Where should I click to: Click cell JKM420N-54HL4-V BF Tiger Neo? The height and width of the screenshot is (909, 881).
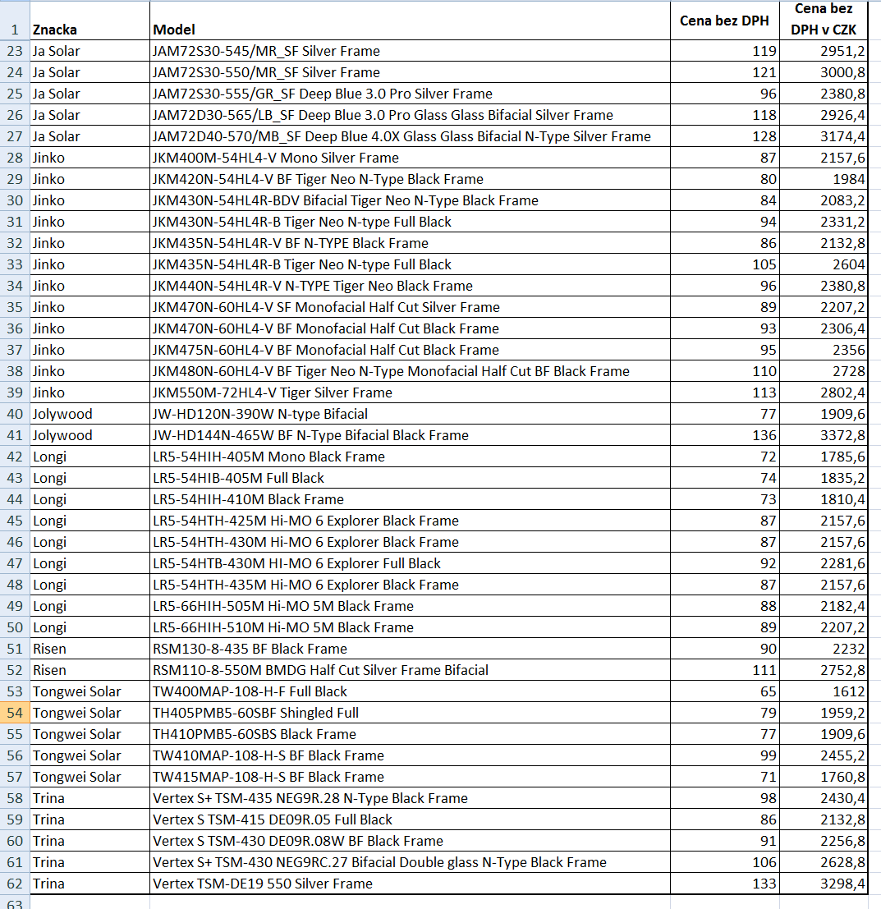(x=410, y=179)
